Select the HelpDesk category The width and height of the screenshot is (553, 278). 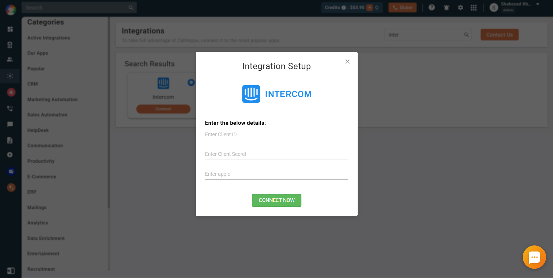click(38, 130)
